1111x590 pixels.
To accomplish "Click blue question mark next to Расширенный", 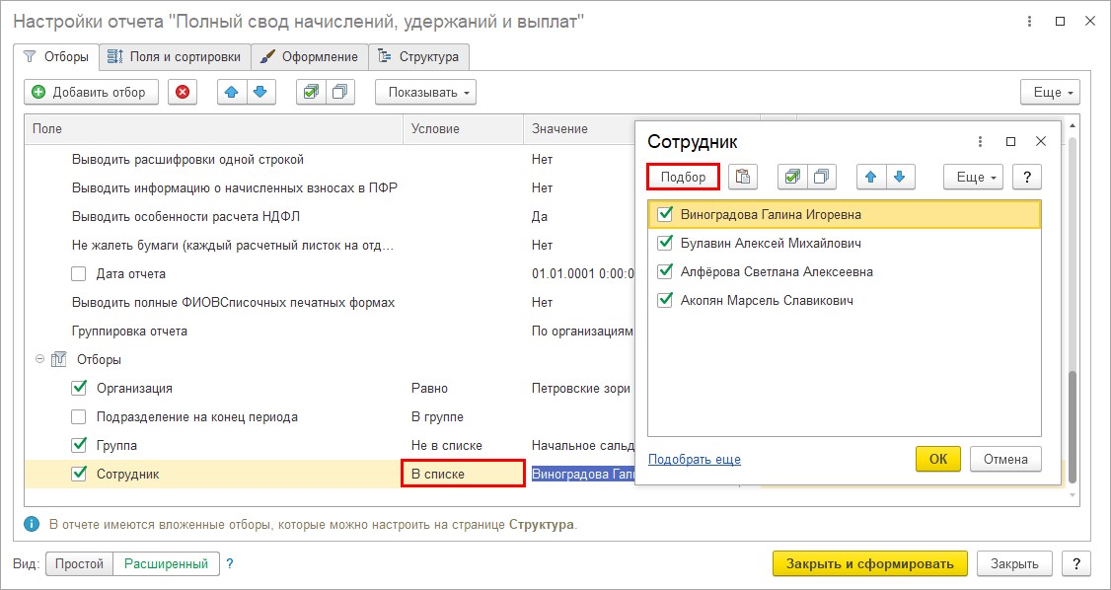I will [x=230, y=564].
